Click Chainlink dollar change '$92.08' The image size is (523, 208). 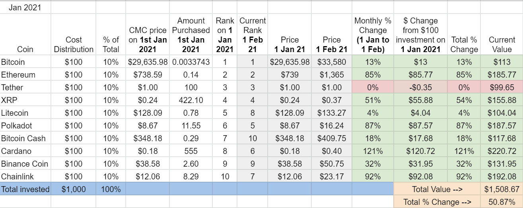point(420,176)
